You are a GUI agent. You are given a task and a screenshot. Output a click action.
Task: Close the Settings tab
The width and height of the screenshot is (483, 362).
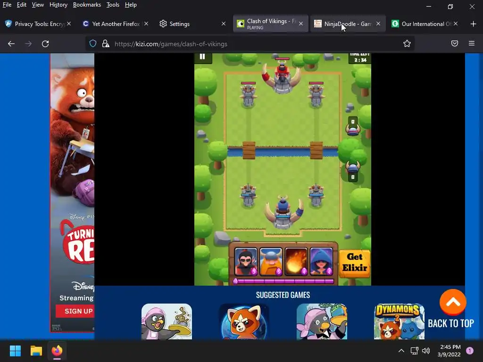click(x=224, y=24)
